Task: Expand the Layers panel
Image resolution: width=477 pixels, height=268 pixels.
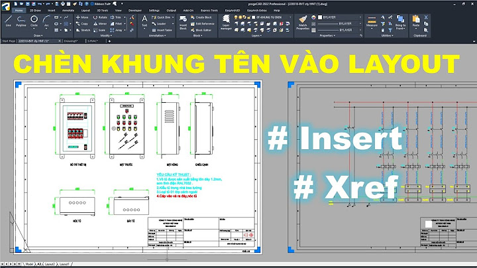Action: click(256, 36)
